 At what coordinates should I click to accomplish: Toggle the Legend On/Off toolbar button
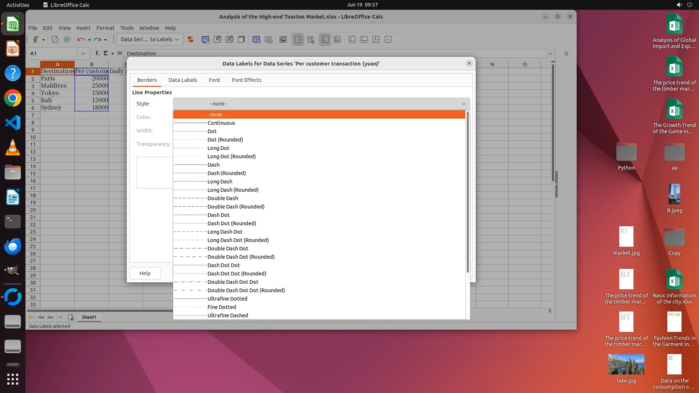pos(298,39)
